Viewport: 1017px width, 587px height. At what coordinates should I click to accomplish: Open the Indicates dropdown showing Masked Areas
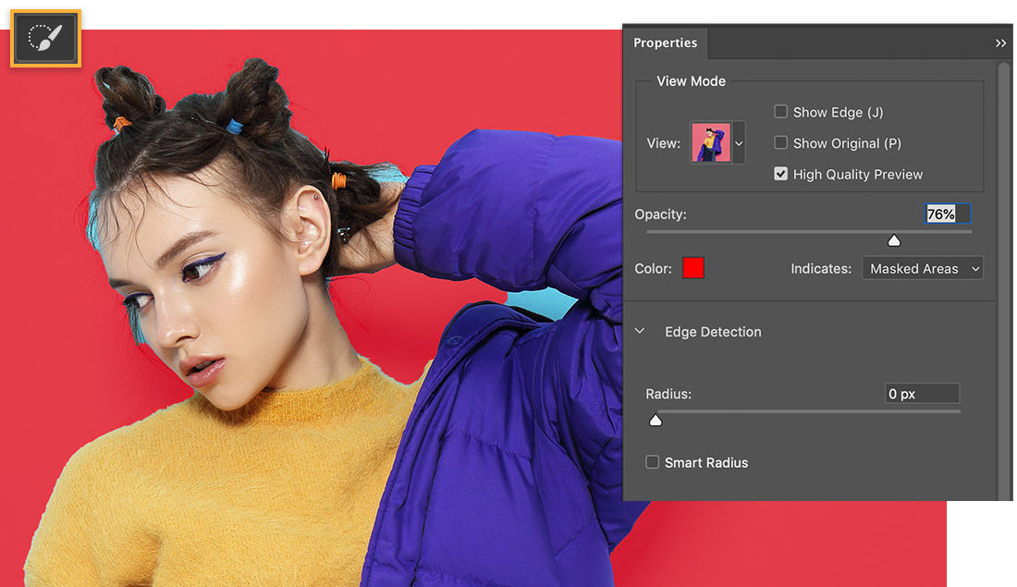(x=922, y=268)
